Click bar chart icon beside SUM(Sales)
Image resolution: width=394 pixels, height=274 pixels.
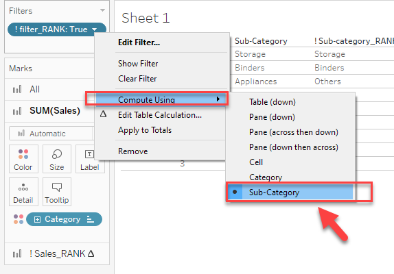tap(17, 111)
